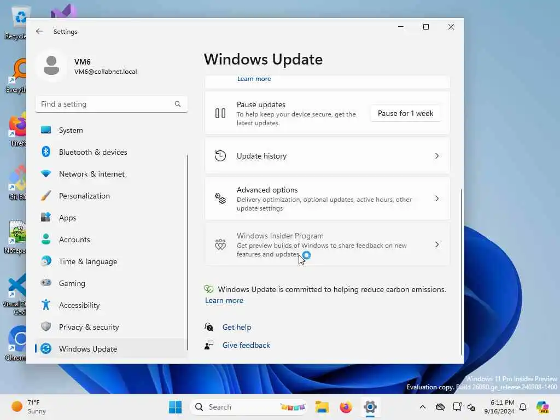Open the VM6 user avatar
This screenshot has height=420, width=560.
51,66
